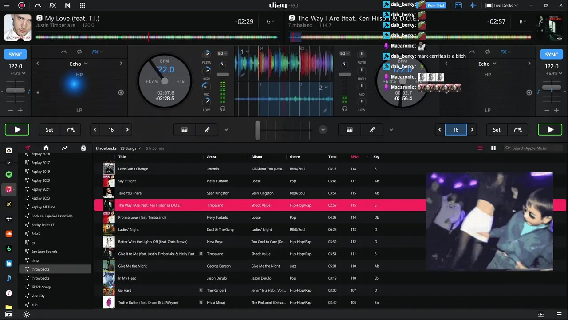This screenshot has height=320, width=568.
Task: Toggle SYNC on the right deck
Action: point(552,55)
